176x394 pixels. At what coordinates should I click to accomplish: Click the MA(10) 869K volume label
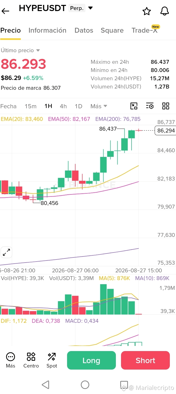coord(152,278)
